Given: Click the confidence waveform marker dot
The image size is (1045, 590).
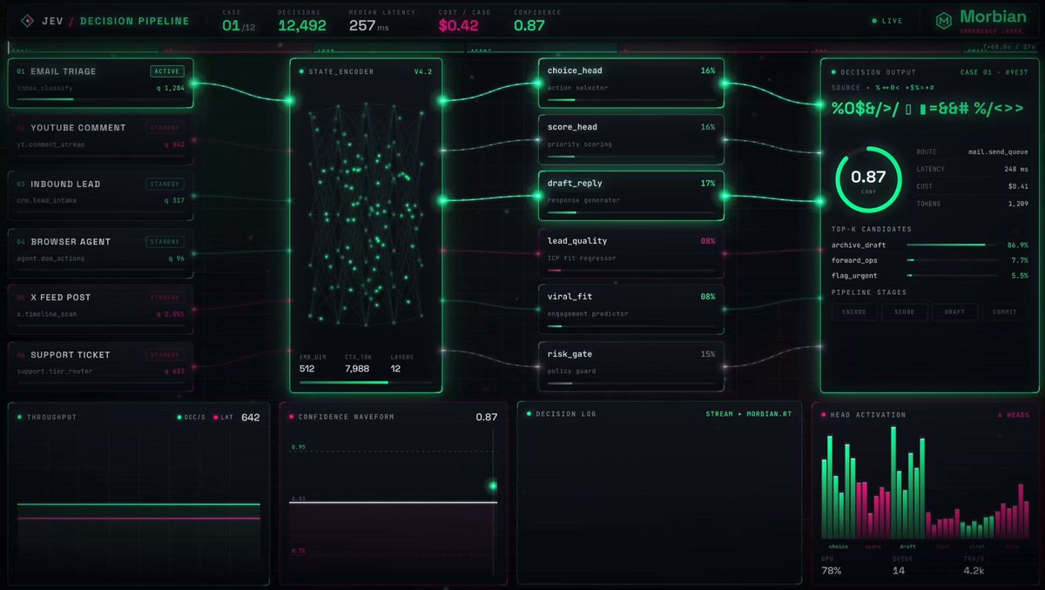Looking at the screenshot, I should click(x=493, y=486).
